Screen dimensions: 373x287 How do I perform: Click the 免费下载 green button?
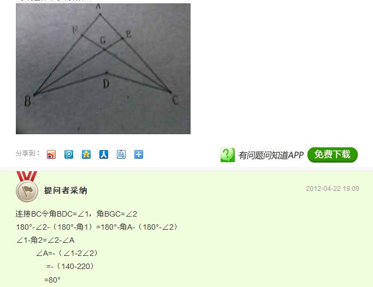333,155
